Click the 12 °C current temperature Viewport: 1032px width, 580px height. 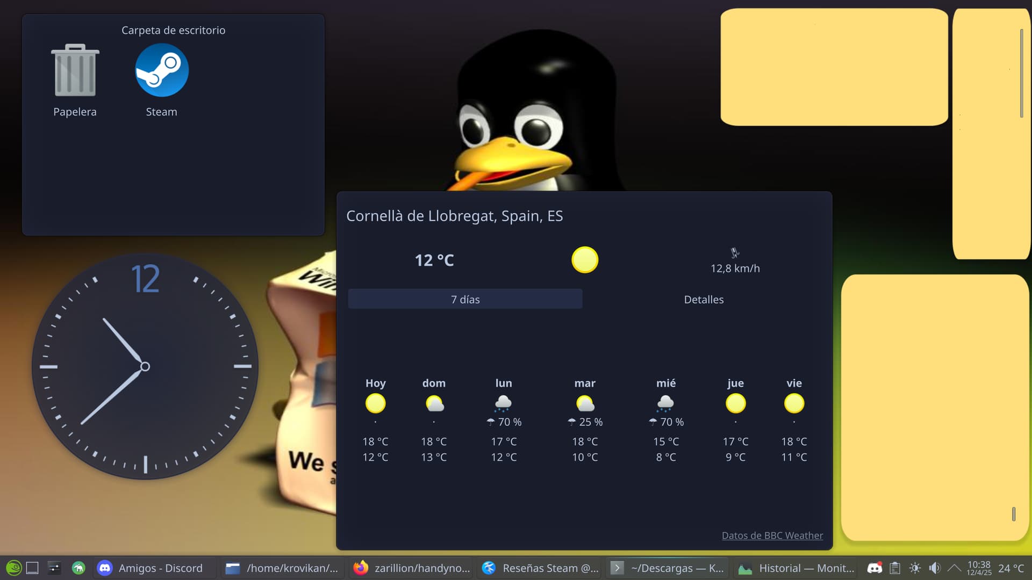pos(434,260)
